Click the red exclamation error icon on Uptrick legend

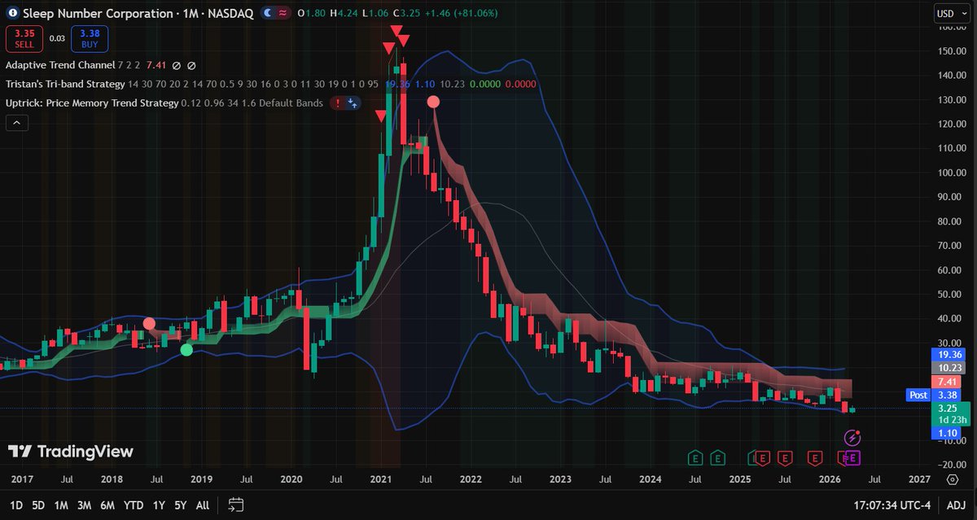[x=337, y=103]
